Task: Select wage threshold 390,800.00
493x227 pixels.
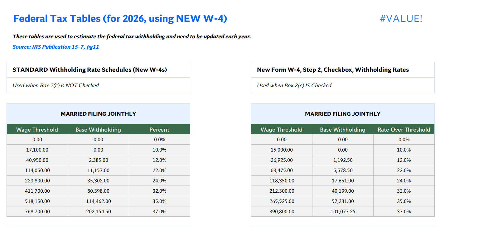Action: coord(282,211)
